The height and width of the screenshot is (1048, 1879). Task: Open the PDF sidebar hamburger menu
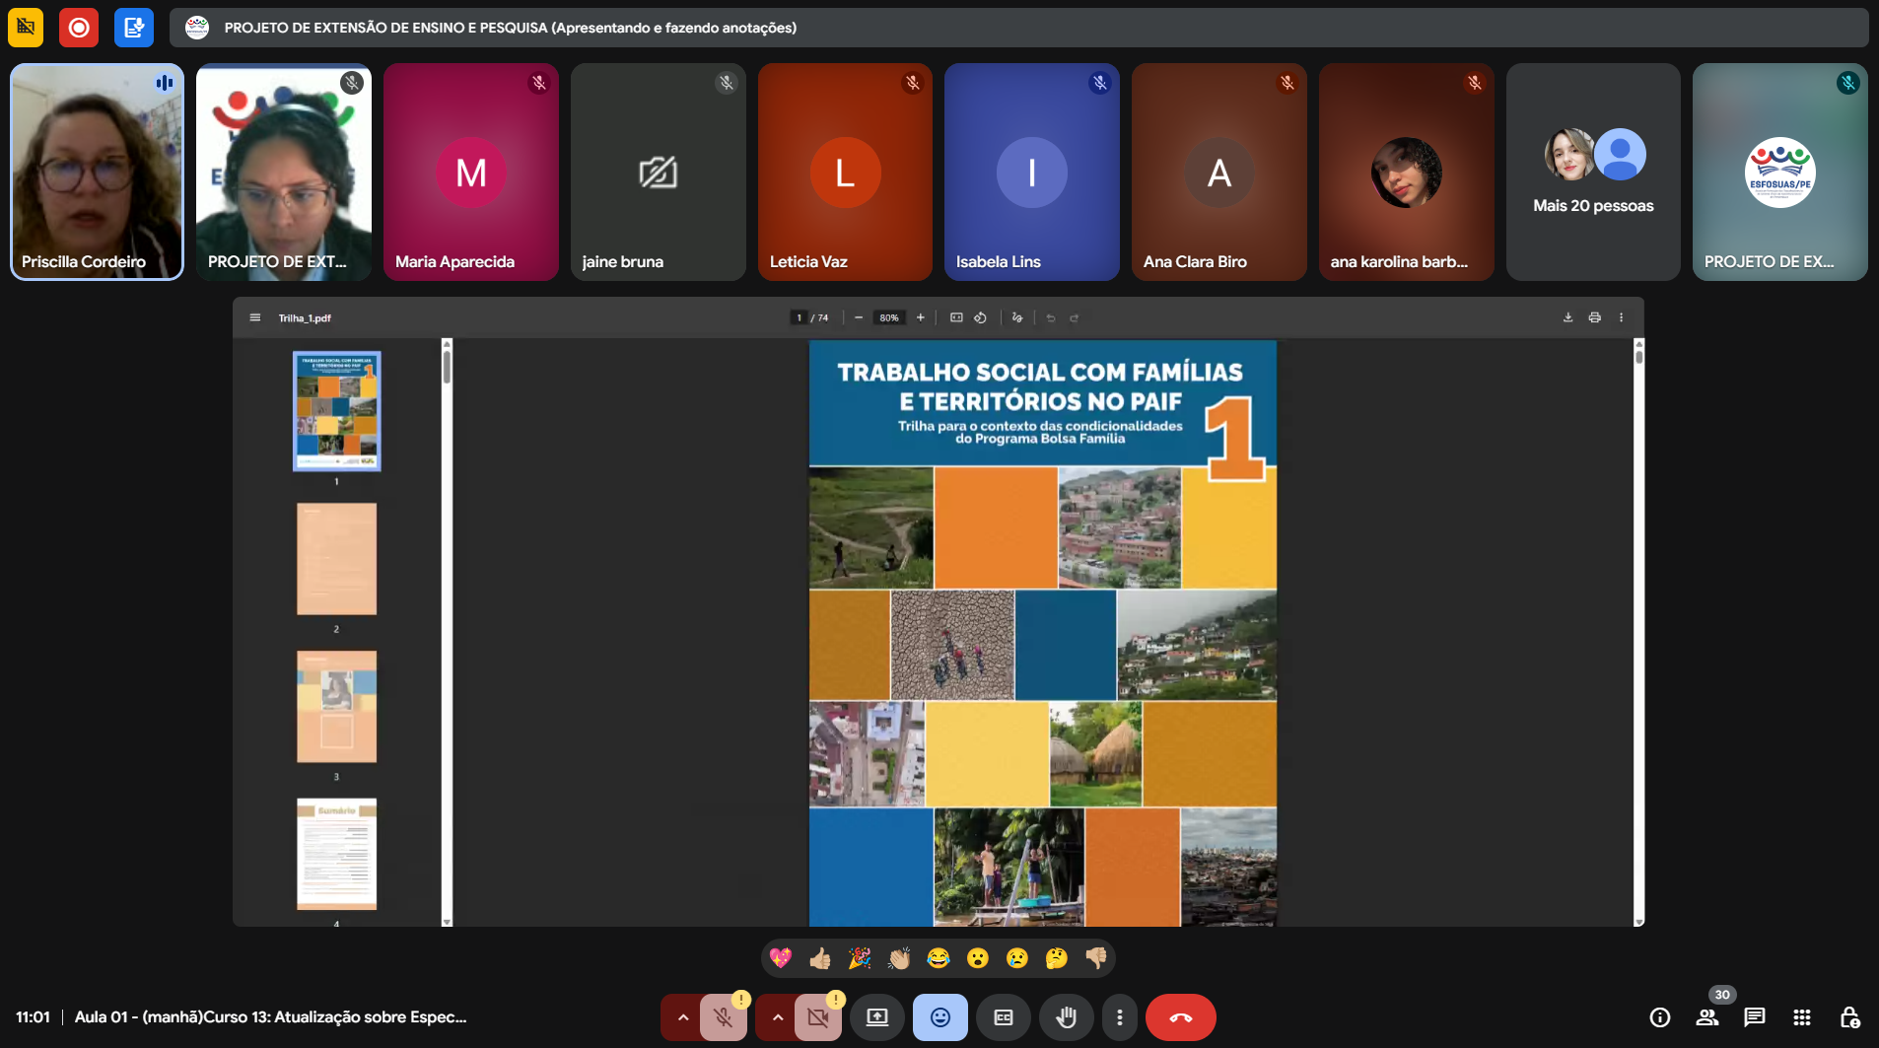coord(255,317)
